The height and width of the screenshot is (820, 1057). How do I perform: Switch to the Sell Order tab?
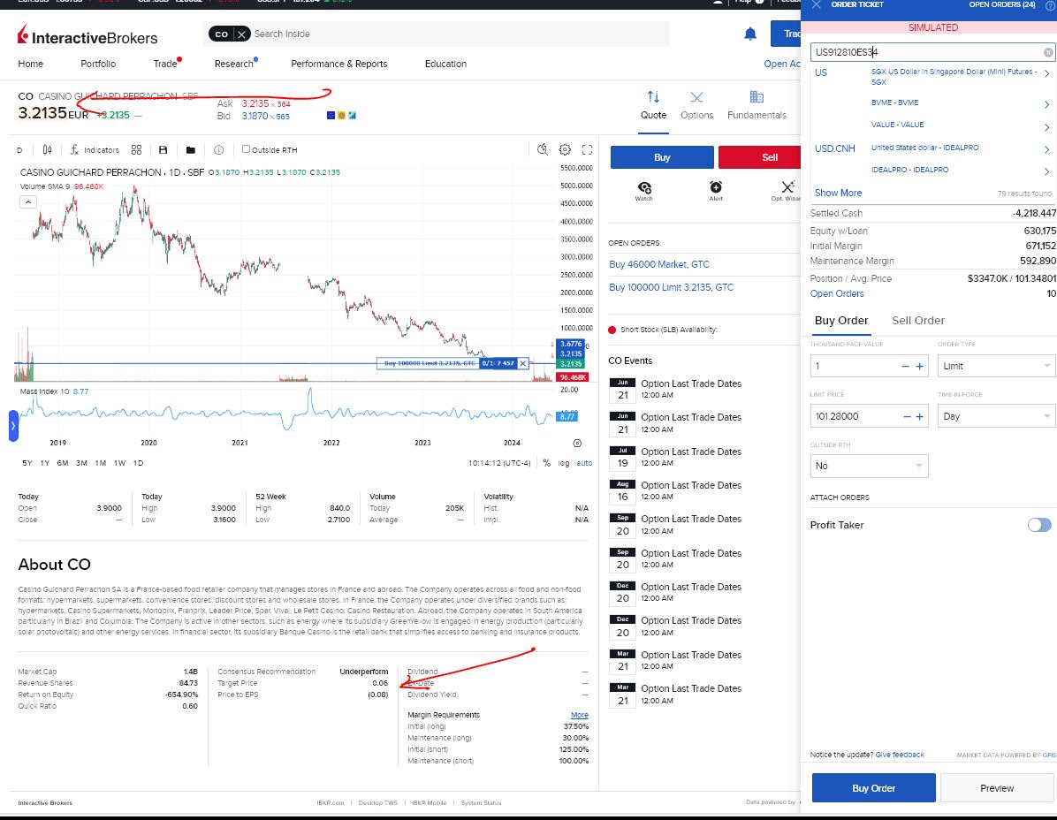click(917, 321)
